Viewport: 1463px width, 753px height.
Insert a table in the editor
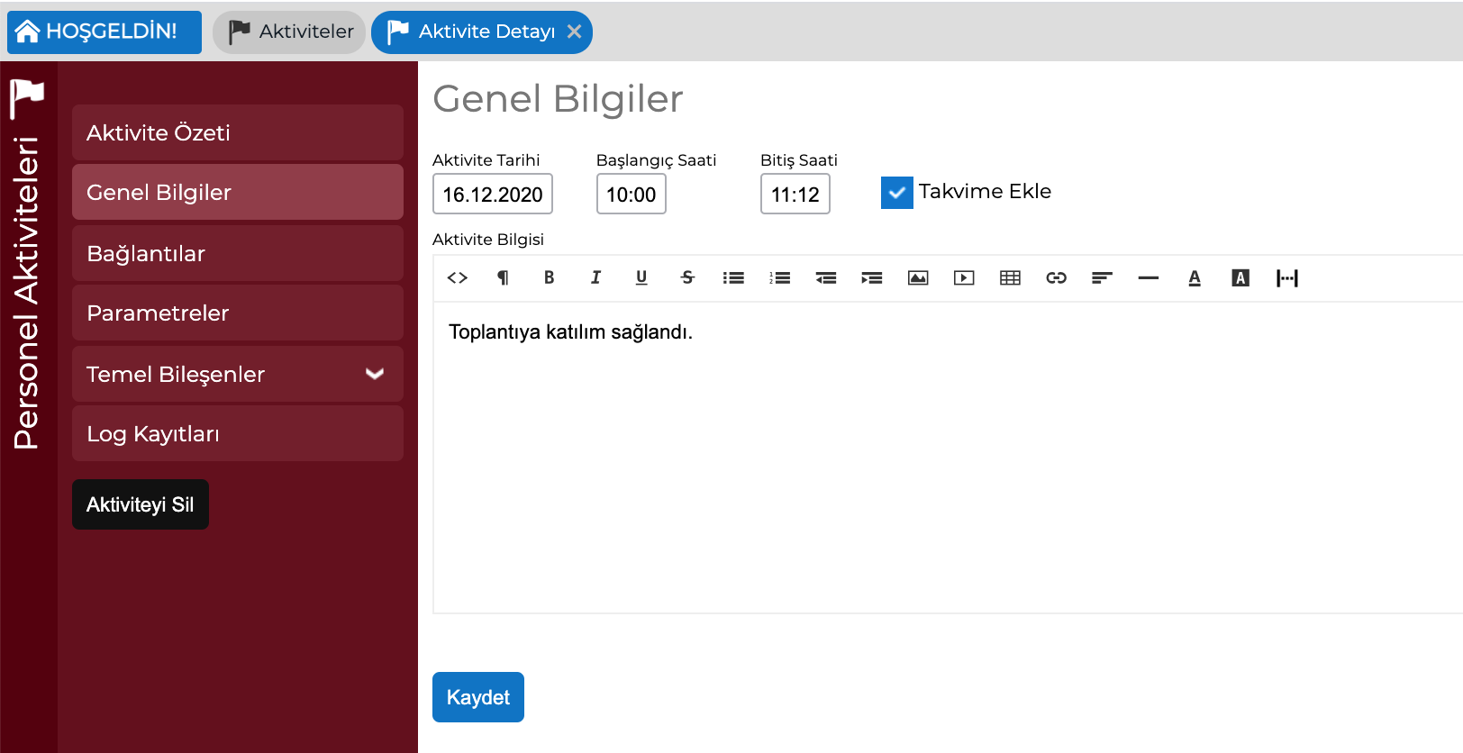coord(1010,278)
